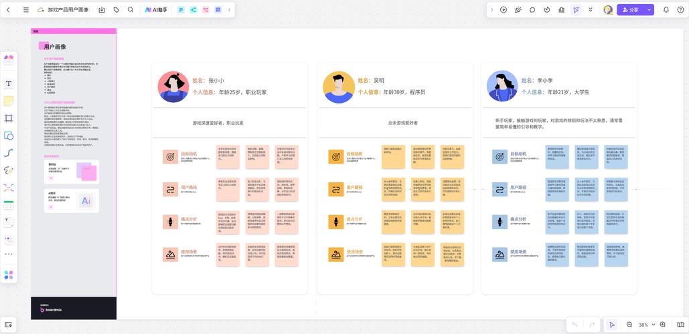Click the 分享 share button
Image resolution: width=689 pixels, height=334 pixels.
630,10
